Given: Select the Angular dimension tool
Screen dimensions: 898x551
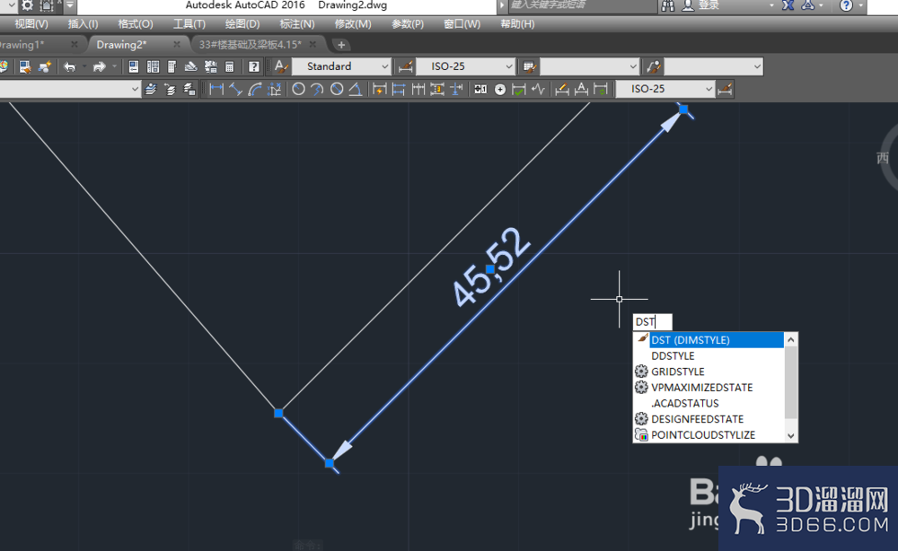Looking at the screenshot, I should pyautogui.click(x=356, y=89).
